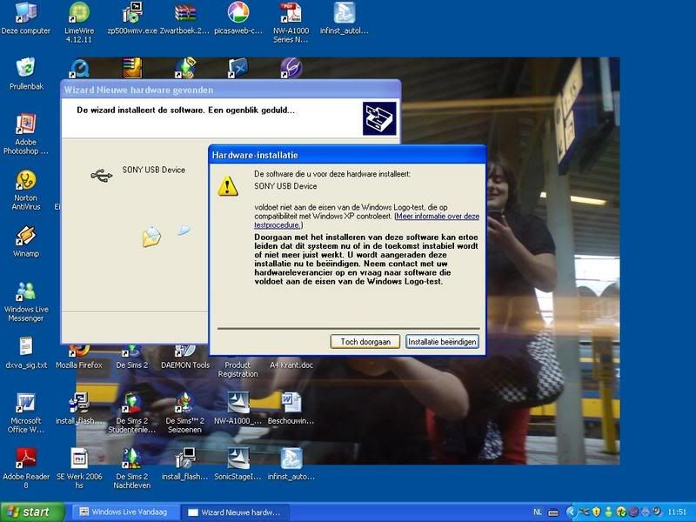Screen dimensions: 696x522
Task: Click the Installatie beëindigen button
Action: click(x=442, y=341)
